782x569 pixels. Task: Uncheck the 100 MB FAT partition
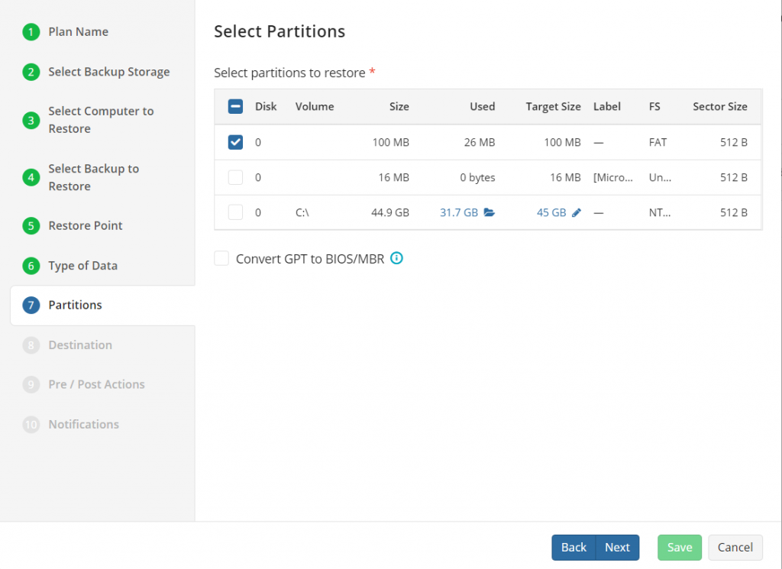pyautogui.click(x=235, y=142)
